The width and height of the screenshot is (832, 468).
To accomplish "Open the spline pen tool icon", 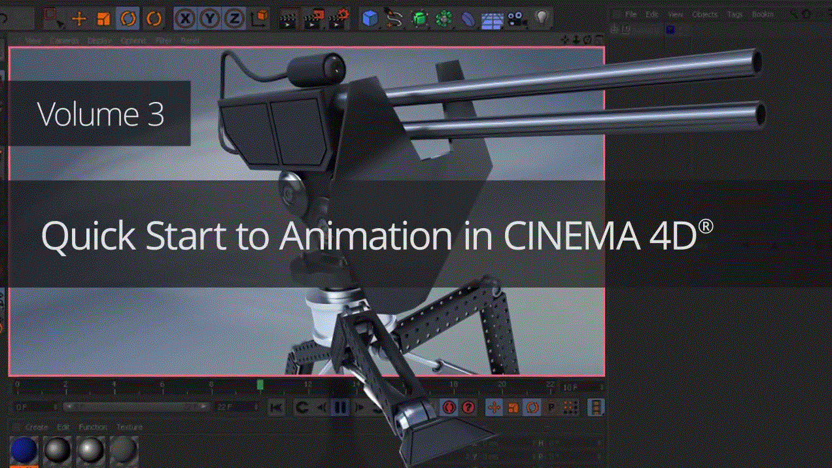I will (x=394, y=19).
